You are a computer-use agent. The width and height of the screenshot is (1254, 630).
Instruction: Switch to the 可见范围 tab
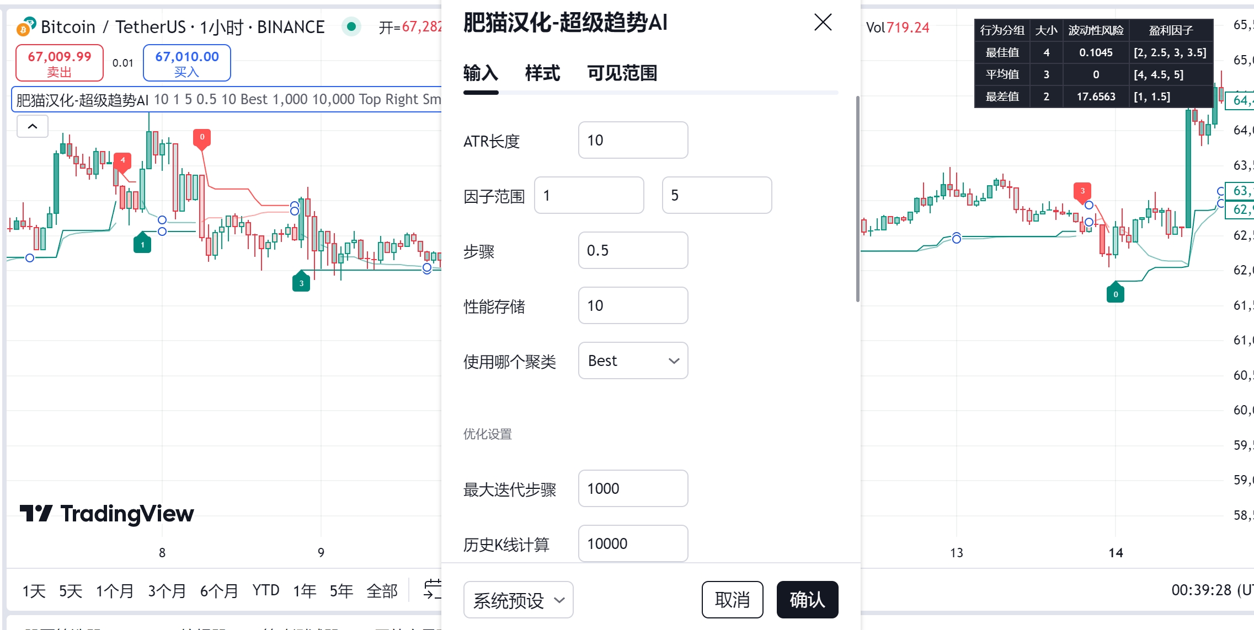pyautogui.click(x=622, y=73)
